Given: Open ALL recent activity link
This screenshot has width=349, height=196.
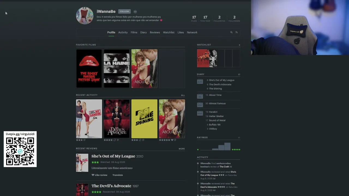Looking at the screenshot, I should [183, 95].
